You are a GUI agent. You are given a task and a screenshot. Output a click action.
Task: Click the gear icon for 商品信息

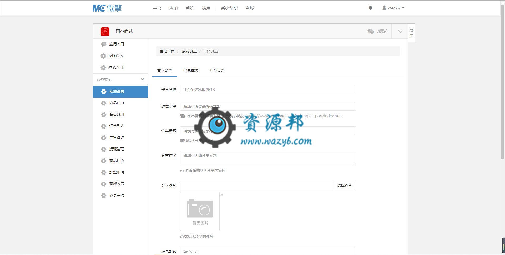[104, 103]
